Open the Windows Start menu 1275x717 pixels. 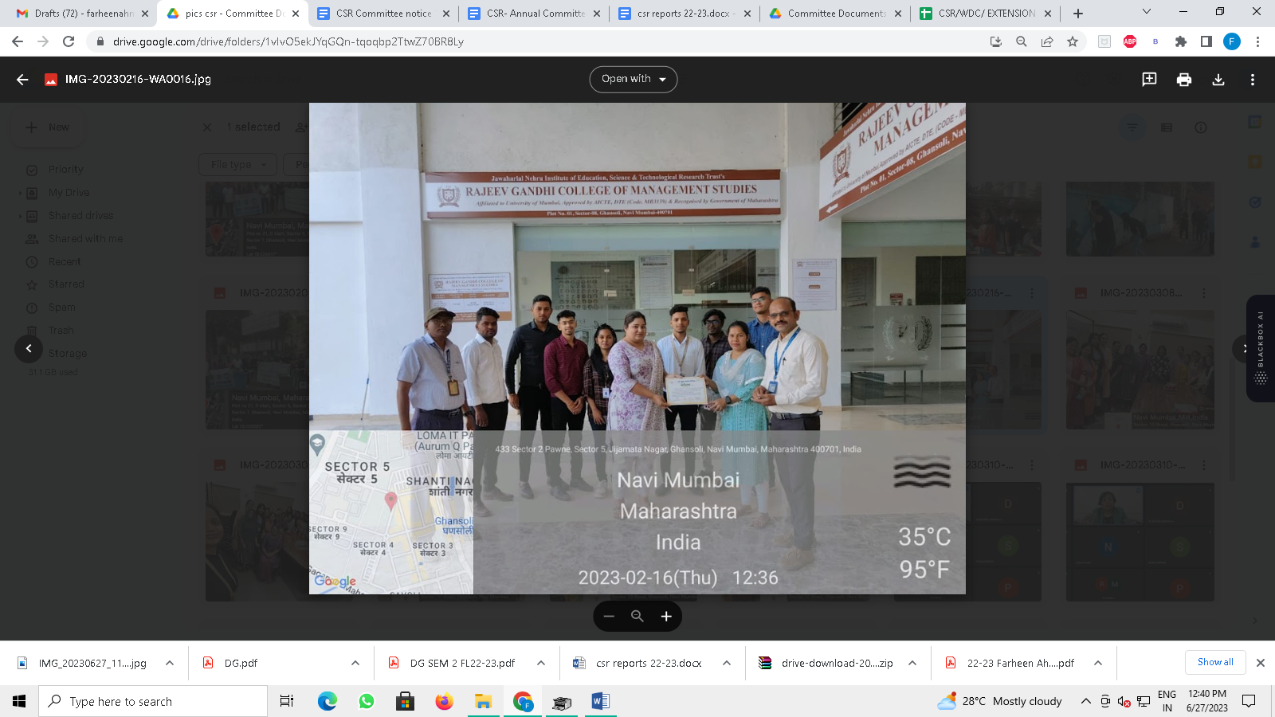tap(19, 701)
